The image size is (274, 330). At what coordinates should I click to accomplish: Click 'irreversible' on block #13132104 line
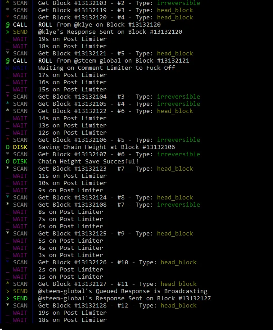(x=179, y=97)
